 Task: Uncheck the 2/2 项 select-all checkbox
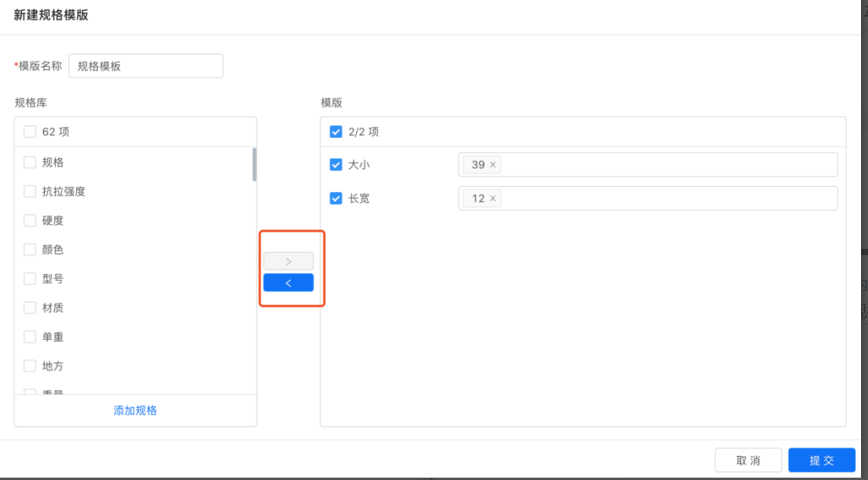click(x=336, y=132)
